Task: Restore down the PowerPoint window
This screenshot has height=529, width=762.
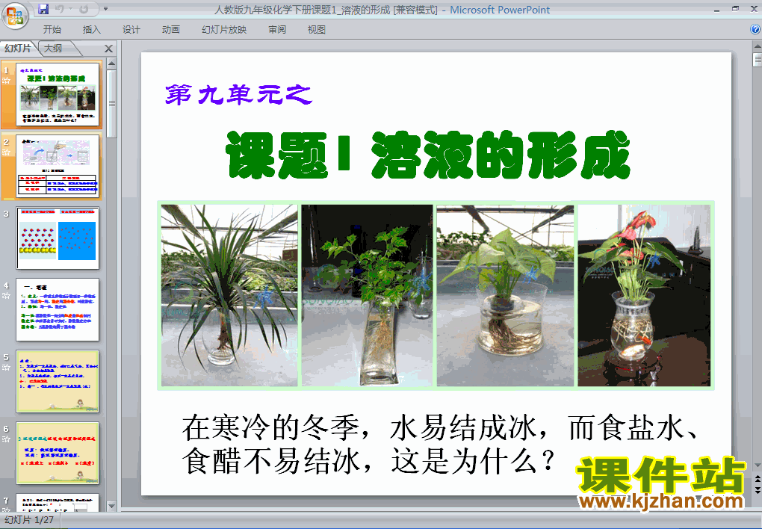Action: point(735,9)
